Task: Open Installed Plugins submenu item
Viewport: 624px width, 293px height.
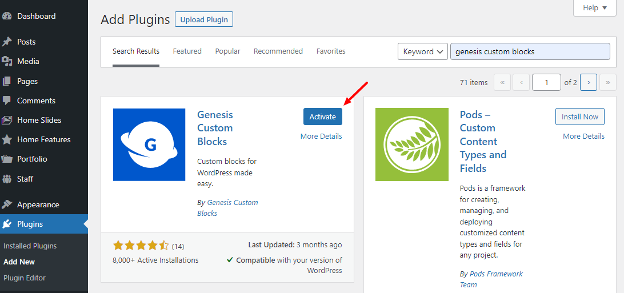Action: pyautogui.click(x=30, y=246)
